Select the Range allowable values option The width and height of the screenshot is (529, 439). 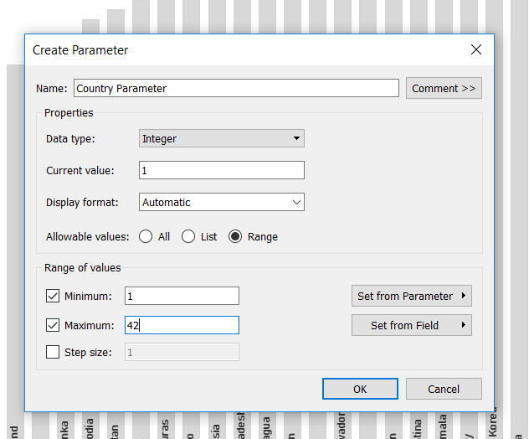pyautogui.click(x=235, y=237)
